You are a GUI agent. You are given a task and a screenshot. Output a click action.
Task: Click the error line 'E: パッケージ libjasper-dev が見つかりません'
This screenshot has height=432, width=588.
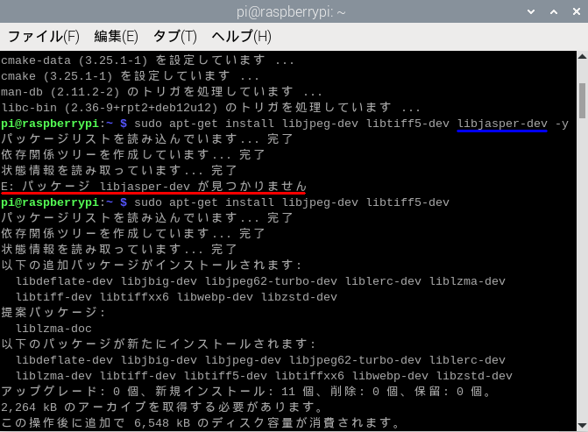(x=153, y=186)
